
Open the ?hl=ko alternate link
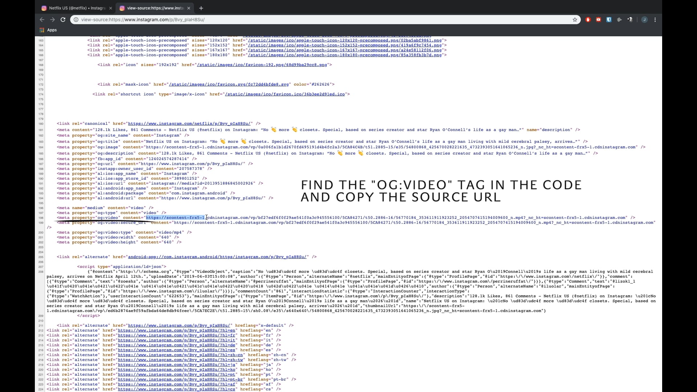click(x=177, y=370)
